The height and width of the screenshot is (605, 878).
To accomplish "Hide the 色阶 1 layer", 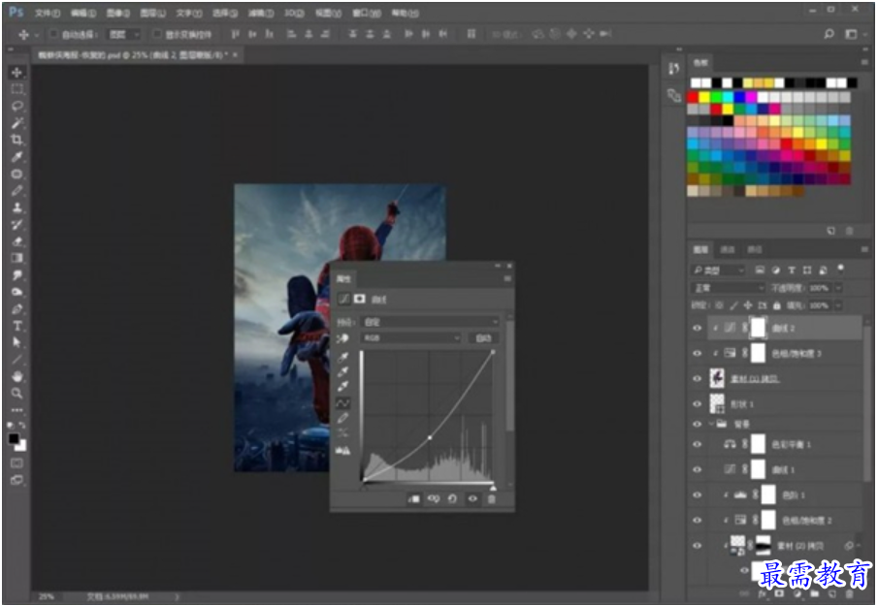I will click(698, 494).
